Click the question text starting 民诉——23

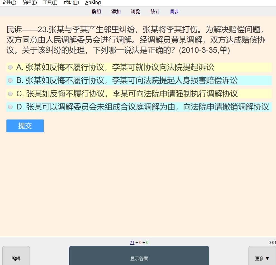(136, 40)
